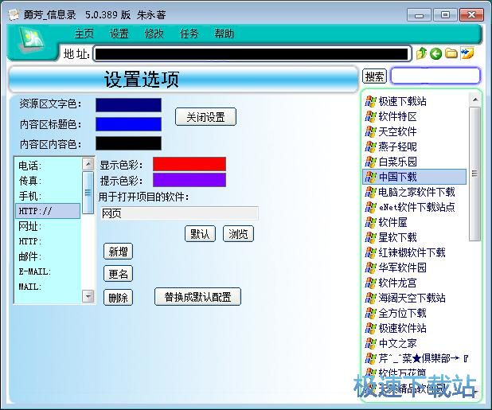Open the 修改 menu
492x410 pixels.
154,33
